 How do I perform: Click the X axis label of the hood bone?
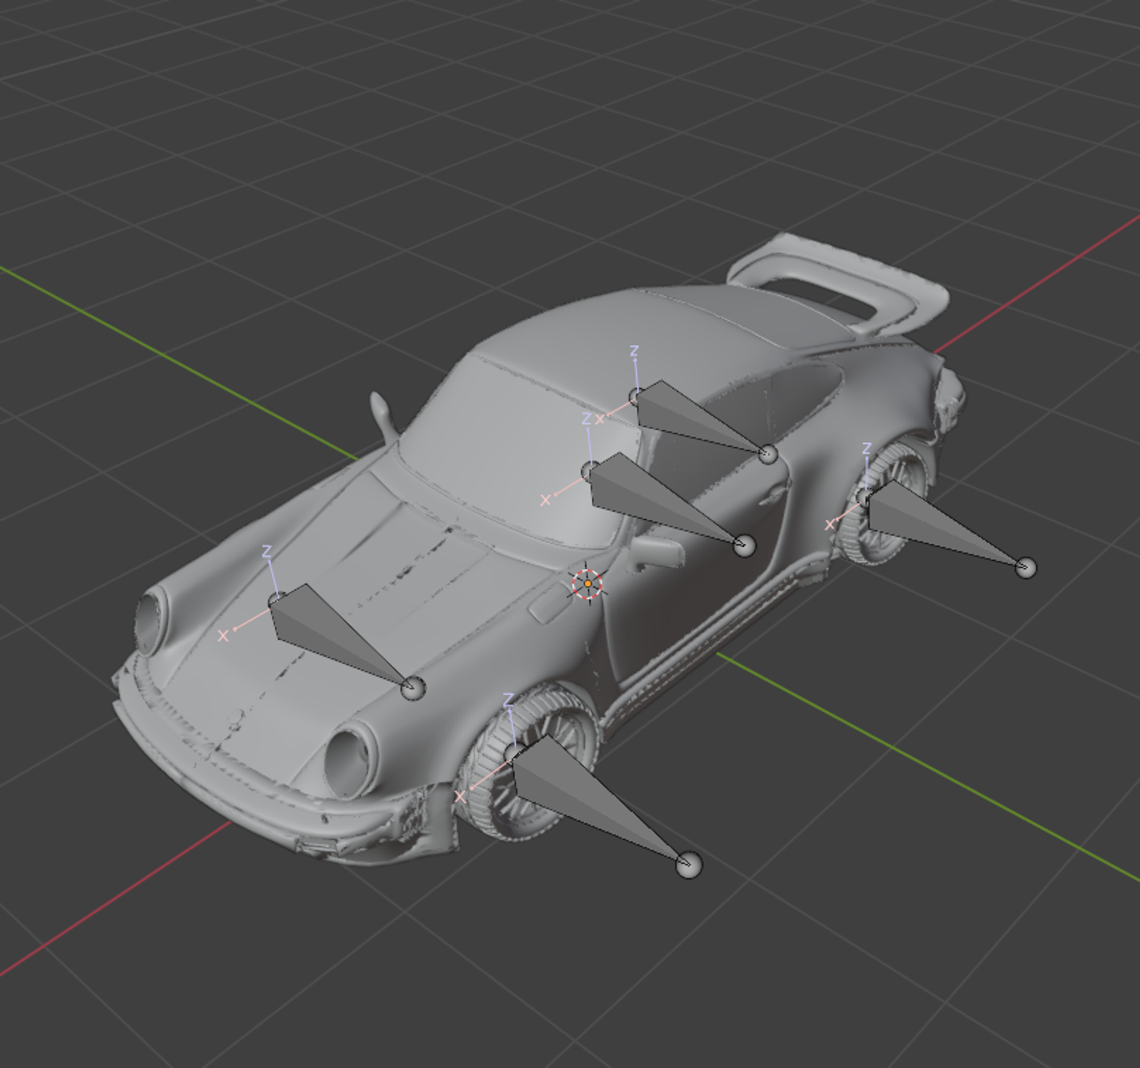coord(223,636)
